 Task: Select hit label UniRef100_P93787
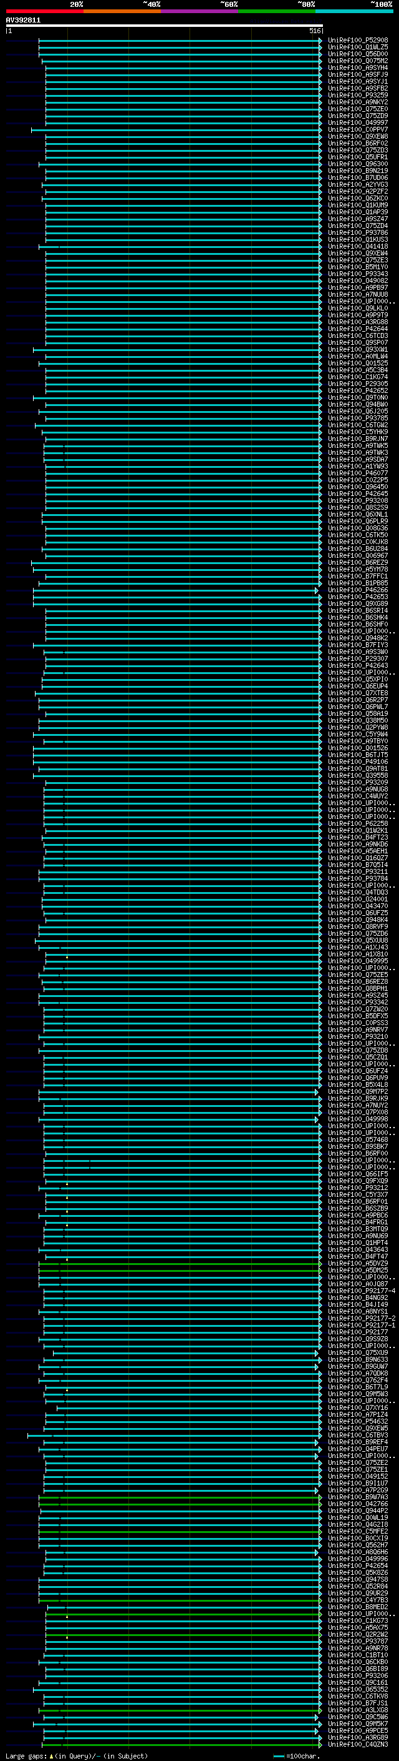(x=358, y=1642)
